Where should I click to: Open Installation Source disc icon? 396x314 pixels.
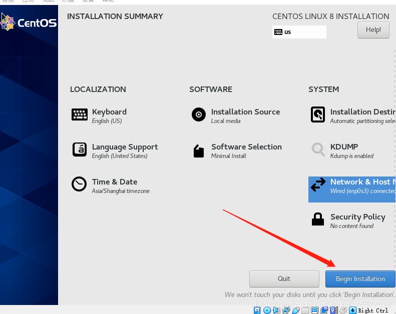(x=199, y=114)
